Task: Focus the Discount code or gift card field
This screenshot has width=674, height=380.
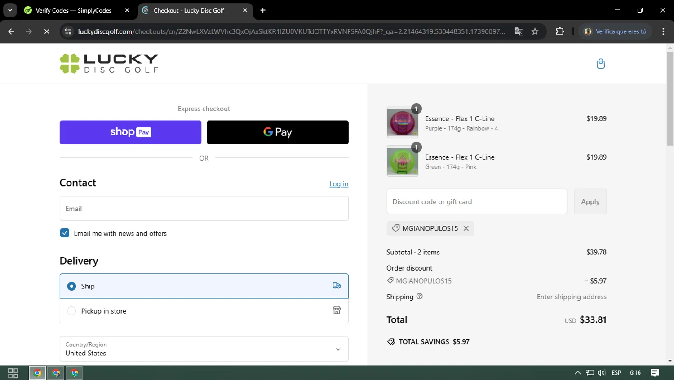Action: tap(477, 201)
